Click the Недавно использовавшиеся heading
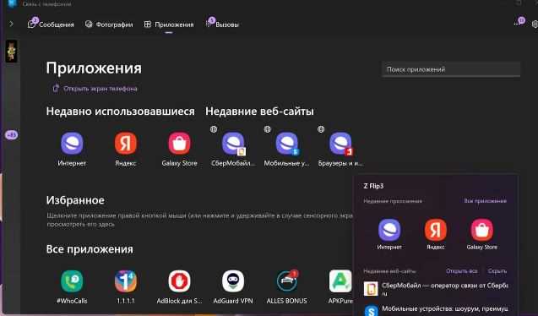The height and width of the screenshot is (316, 538). click(x=121, y=112)
